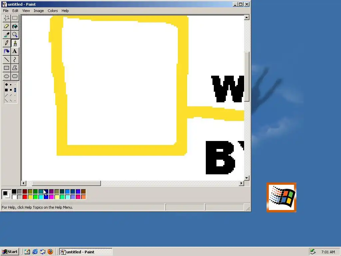Launch Firefox from Quick Launch
The image size is (341, 256).
click(50, 252)
